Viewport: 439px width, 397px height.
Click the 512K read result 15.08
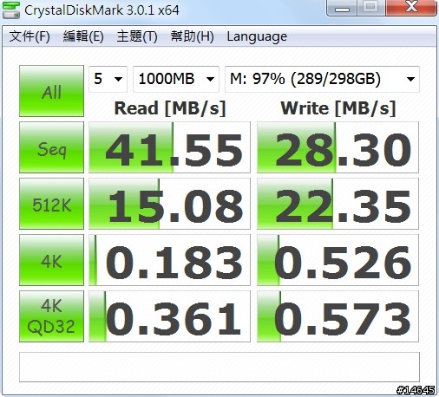[169, 204]
